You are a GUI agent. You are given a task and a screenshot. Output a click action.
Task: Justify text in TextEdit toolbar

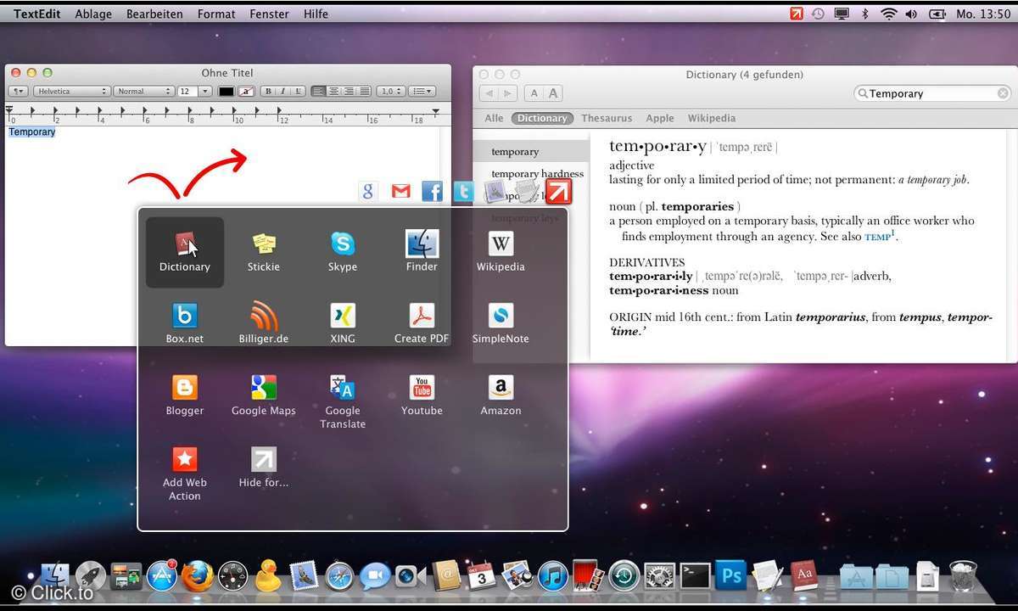click(x=364, y=91)
